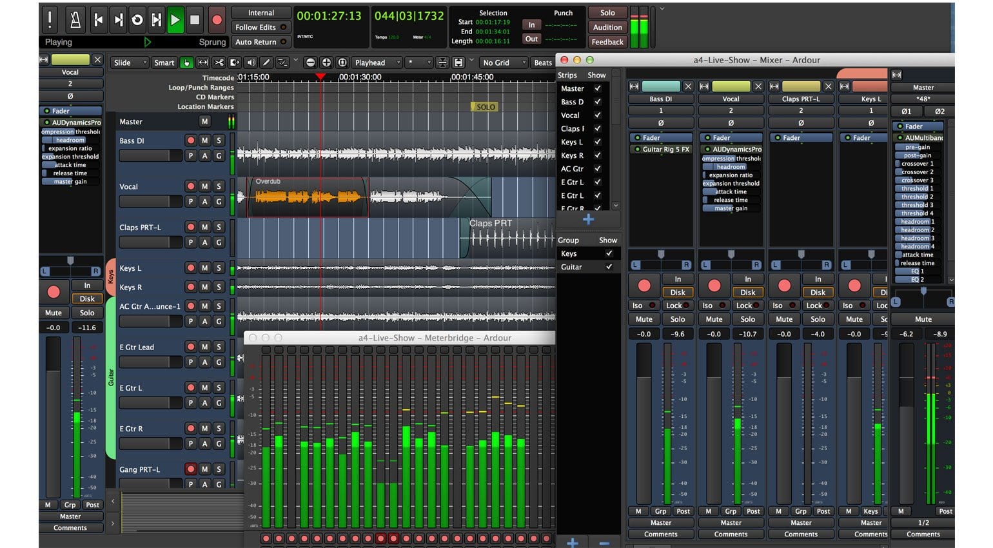Screen dimensions: 993x548
Task: Click Claps PRT-L strip color swatch
Action: (x=801, y=86)
